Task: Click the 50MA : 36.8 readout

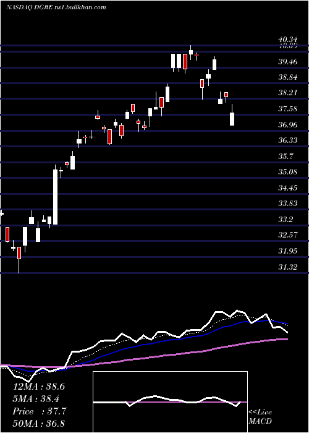Action: pyautogui.click(x=39, y=423)
